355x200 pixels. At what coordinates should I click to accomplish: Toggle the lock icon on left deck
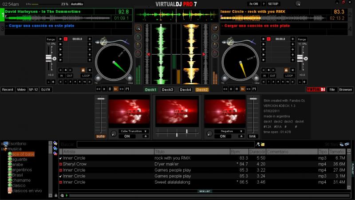click(83, 70)
